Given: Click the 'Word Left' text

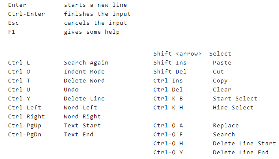Looking at the screenshot, I should [x=81, y=107].
